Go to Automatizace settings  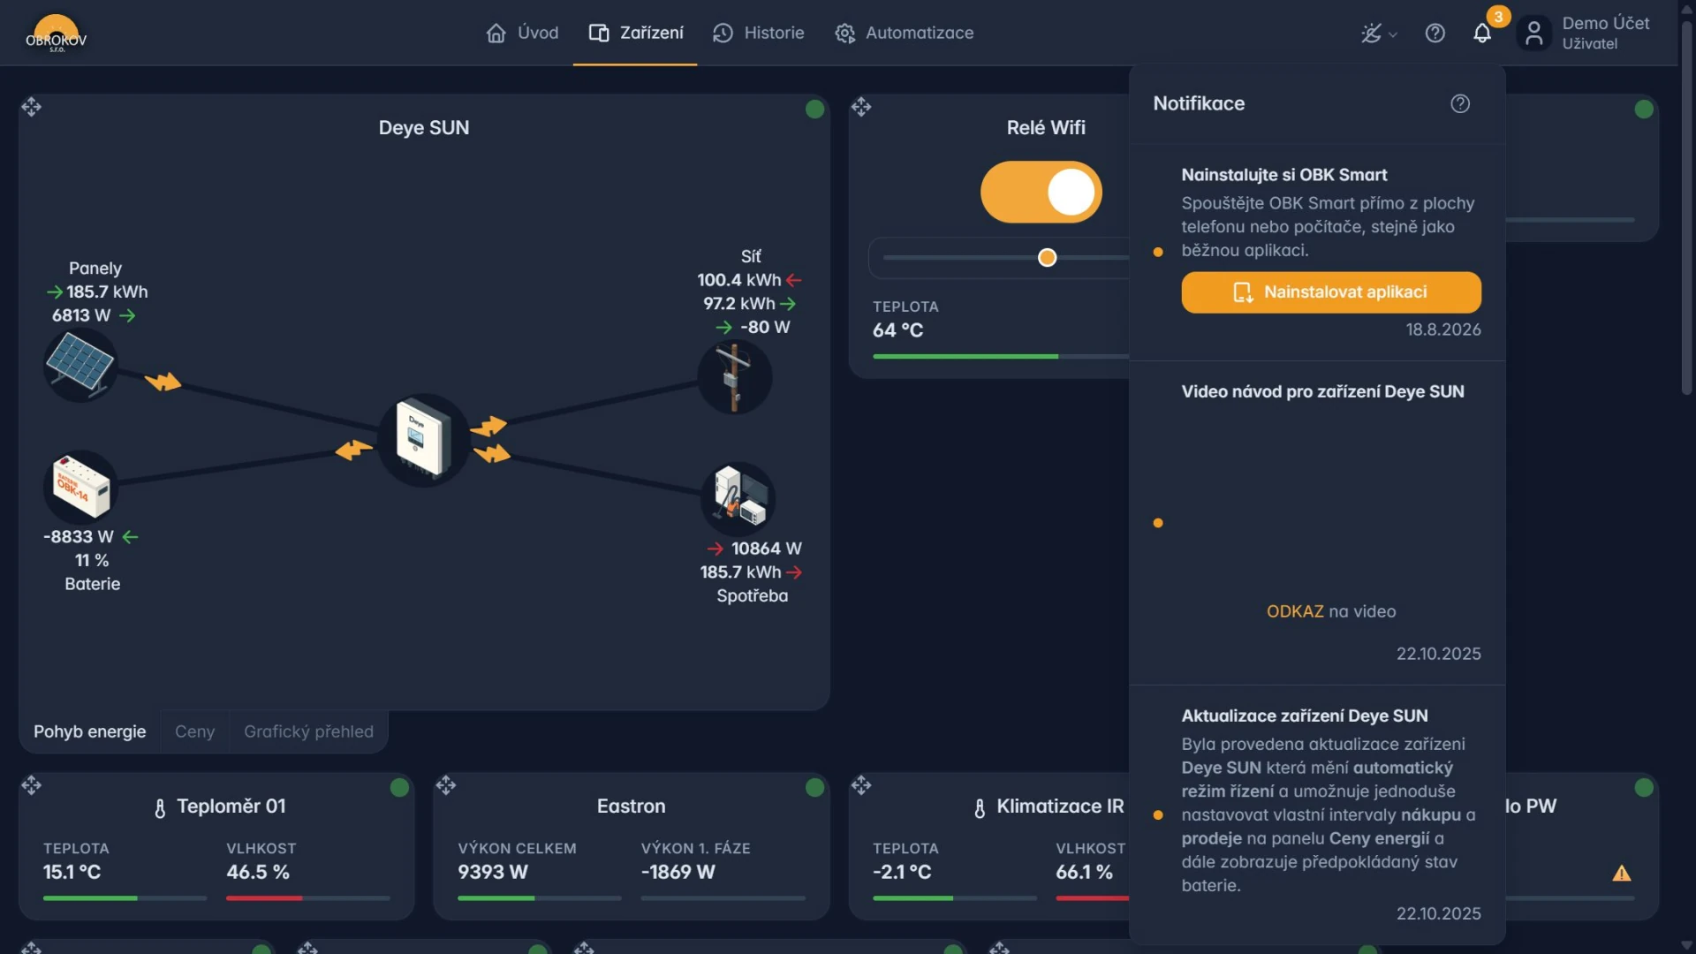(x=904, y=33)
